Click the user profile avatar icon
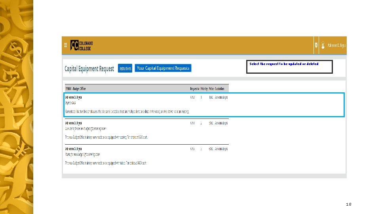 click(323, 45)
